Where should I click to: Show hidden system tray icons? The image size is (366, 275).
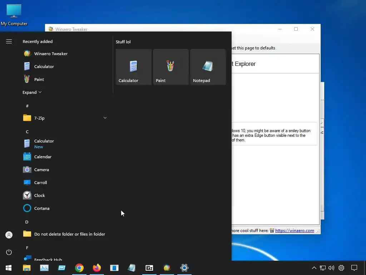[x=314, y=268]
